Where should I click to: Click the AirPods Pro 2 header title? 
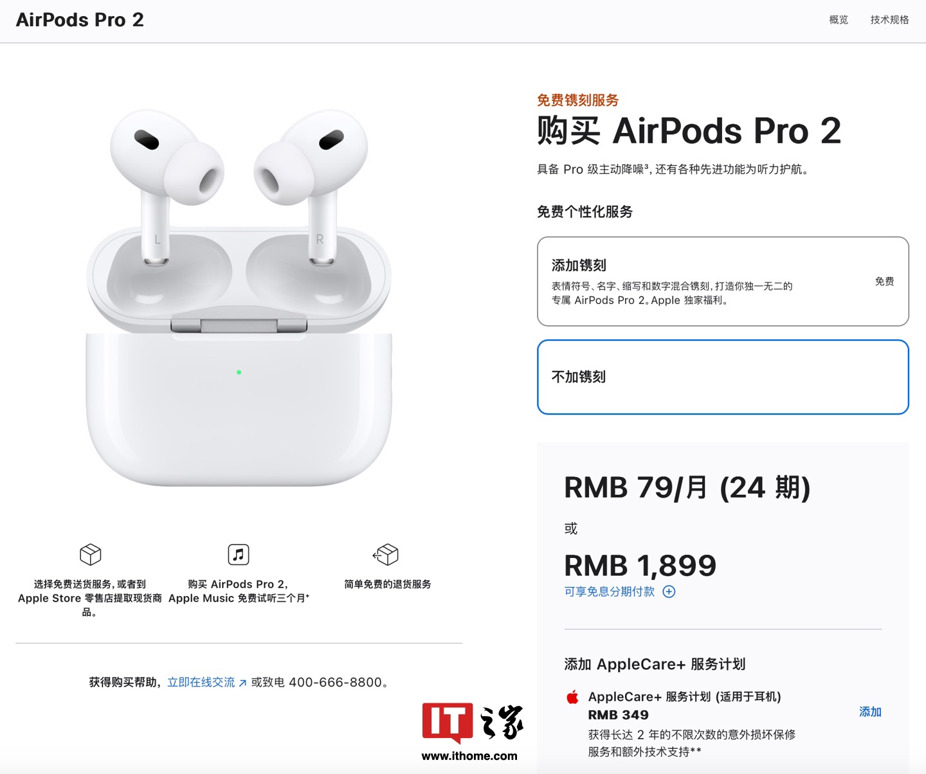click(x=80, y=20)
